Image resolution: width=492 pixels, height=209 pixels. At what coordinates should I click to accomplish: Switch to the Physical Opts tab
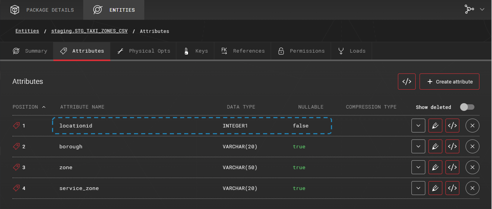pyautogui.click(x=144, y=51)
